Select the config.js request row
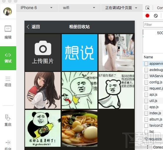Viewport: 163px width, 150px height. click(x=153, y=82)
